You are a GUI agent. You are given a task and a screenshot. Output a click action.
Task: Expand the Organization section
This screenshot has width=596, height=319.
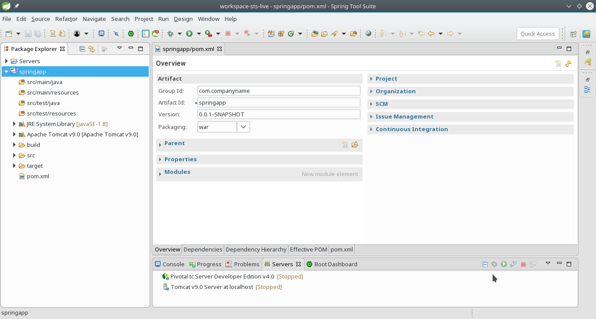tap(371, 92)
